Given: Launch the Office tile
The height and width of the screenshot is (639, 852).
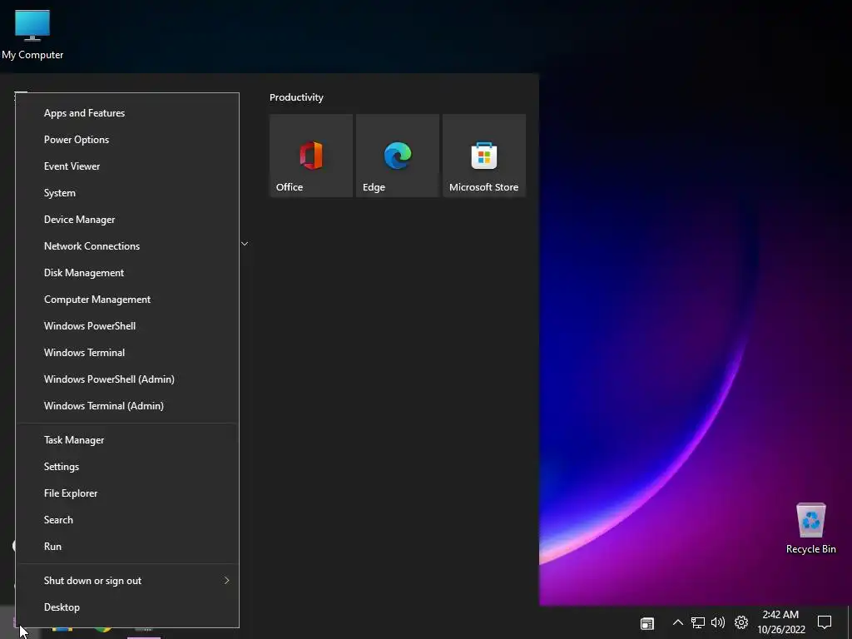Looking at the screenshot, I should tap(311, 156).
